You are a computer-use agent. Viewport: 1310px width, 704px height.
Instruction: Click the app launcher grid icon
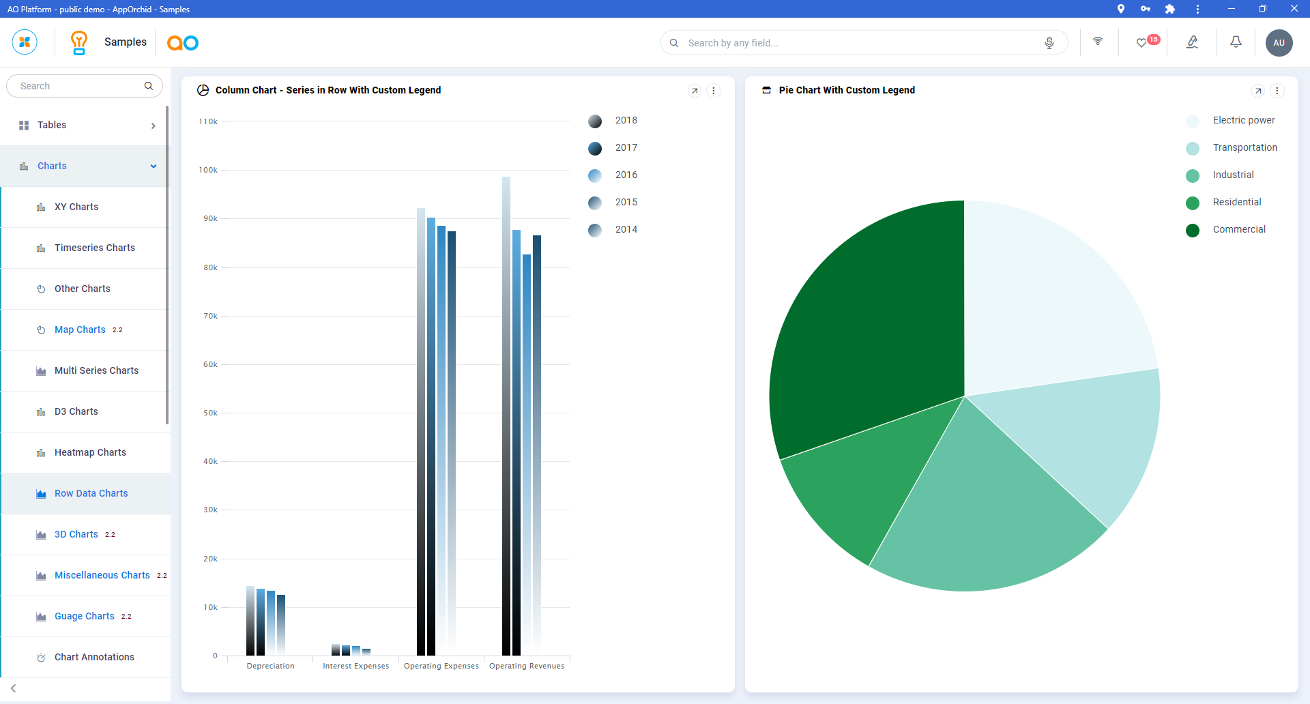coord(25,42)
